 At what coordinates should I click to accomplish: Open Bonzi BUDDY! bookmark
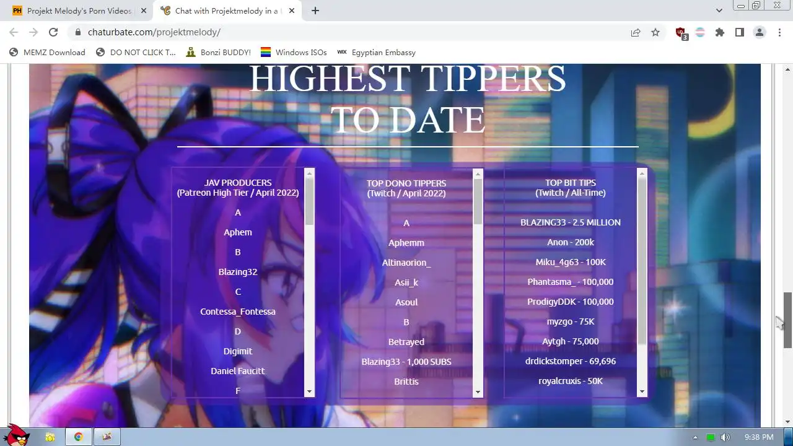[218, 52]
